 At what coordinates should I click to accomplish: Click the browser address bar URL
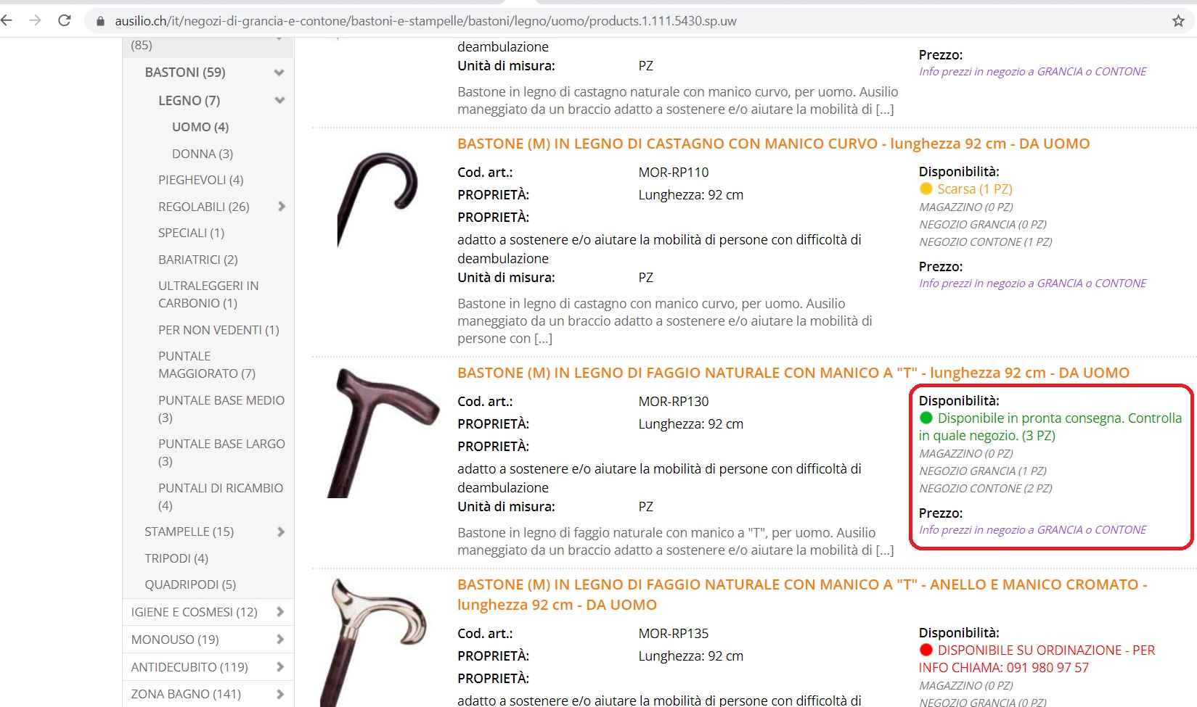[425, 21]
